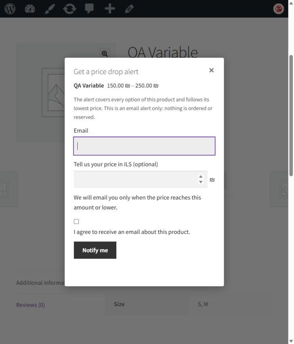Select the QA Variable page heading
This screenshot has width=294, height=344.
(163, 53)
